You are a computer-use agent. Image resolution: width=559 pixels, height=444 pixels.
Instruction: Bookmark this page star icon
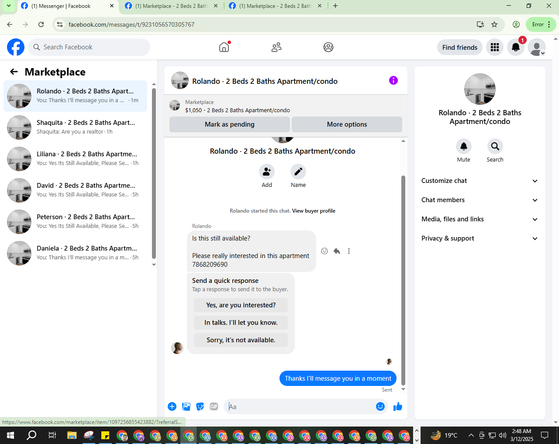[494, 24]
